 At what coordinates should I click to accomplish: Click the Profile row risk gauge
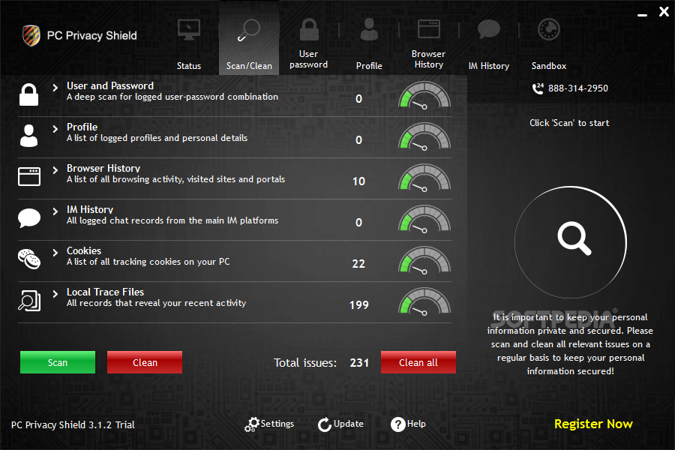point(424,136)
